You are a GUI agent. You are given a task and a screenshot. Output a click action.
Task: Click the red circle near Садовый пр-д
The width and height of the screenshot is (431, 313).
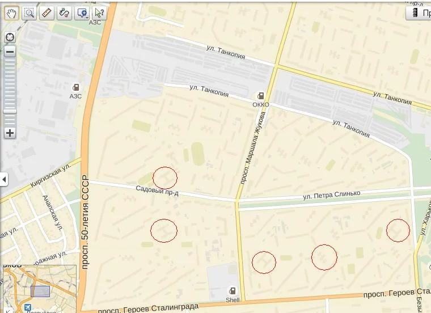click(x=165, y=178)
